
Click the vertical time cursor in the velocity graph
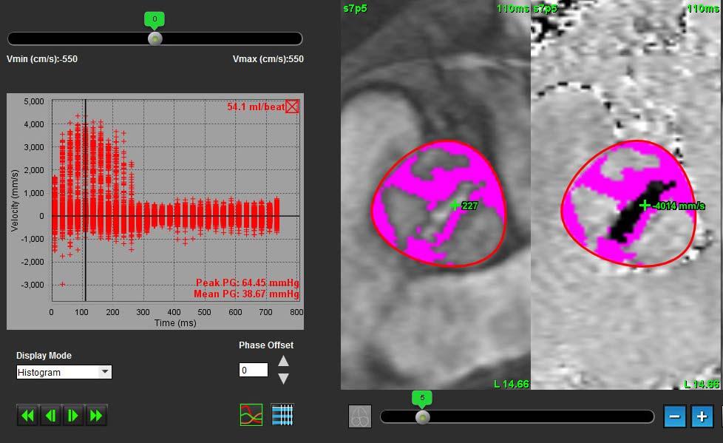pos(85,200)
